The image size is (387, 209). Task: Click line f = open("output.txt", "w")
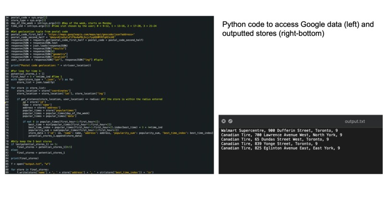[x=31, y=164]
